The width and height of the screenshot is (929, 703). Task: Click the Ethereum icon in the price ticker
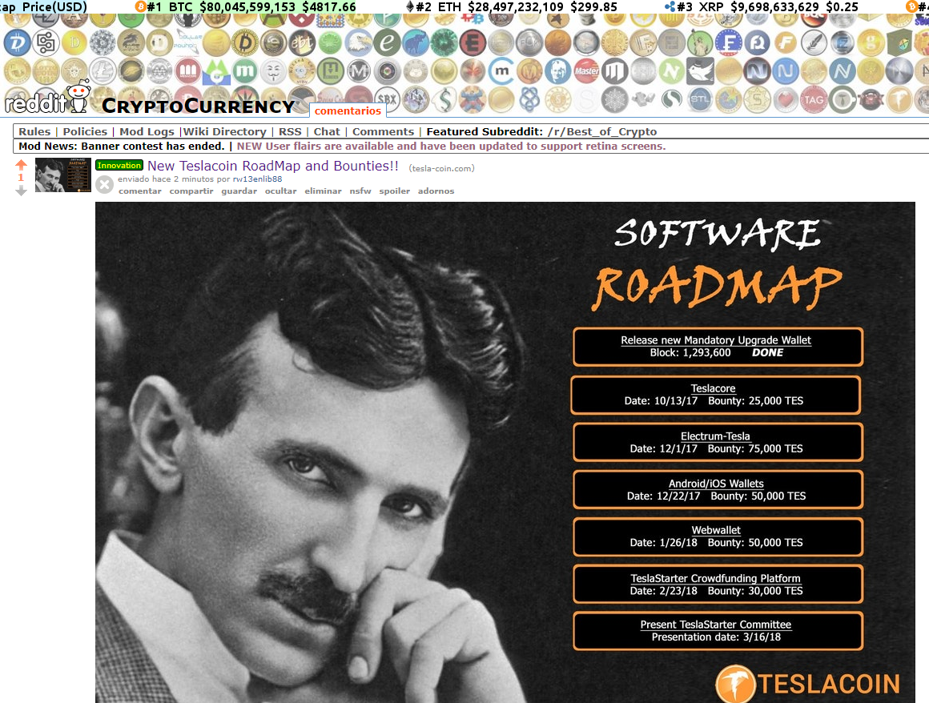pyautogui.click(x=410, y=6)
